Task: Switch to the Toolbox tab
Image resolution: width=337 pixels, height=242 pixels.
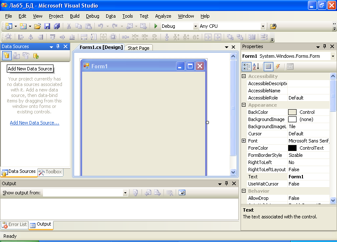Action: (51, 172)
